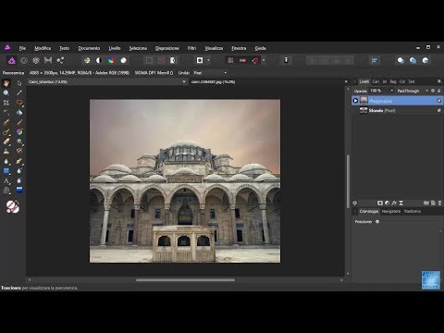Open the PassThrough blend mode dropdown
Image resolution: width=444 pixels, height=333 pixels.
[413, 91]
